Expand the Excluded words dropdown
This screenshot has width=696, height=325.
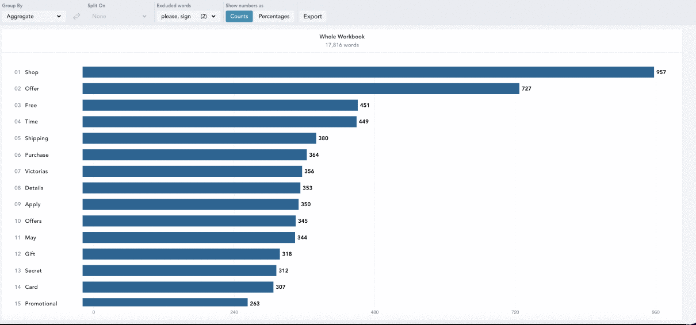click(188, 16)
